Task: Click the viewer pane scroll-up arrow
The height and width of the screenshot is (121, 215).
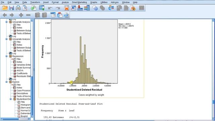Action: [x=213, y=20]
